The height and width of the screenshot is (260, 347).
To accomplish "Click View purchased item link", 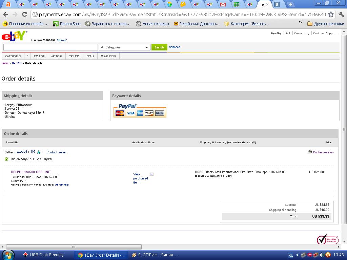I will tap(140, 178).
